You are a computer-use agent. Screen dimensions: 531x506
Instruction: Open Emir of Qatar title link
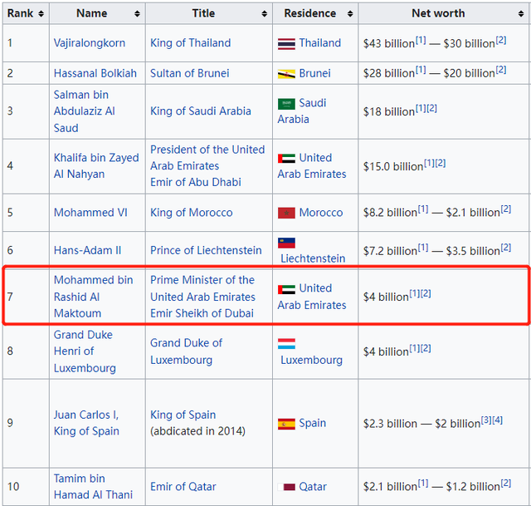point(183,487)
